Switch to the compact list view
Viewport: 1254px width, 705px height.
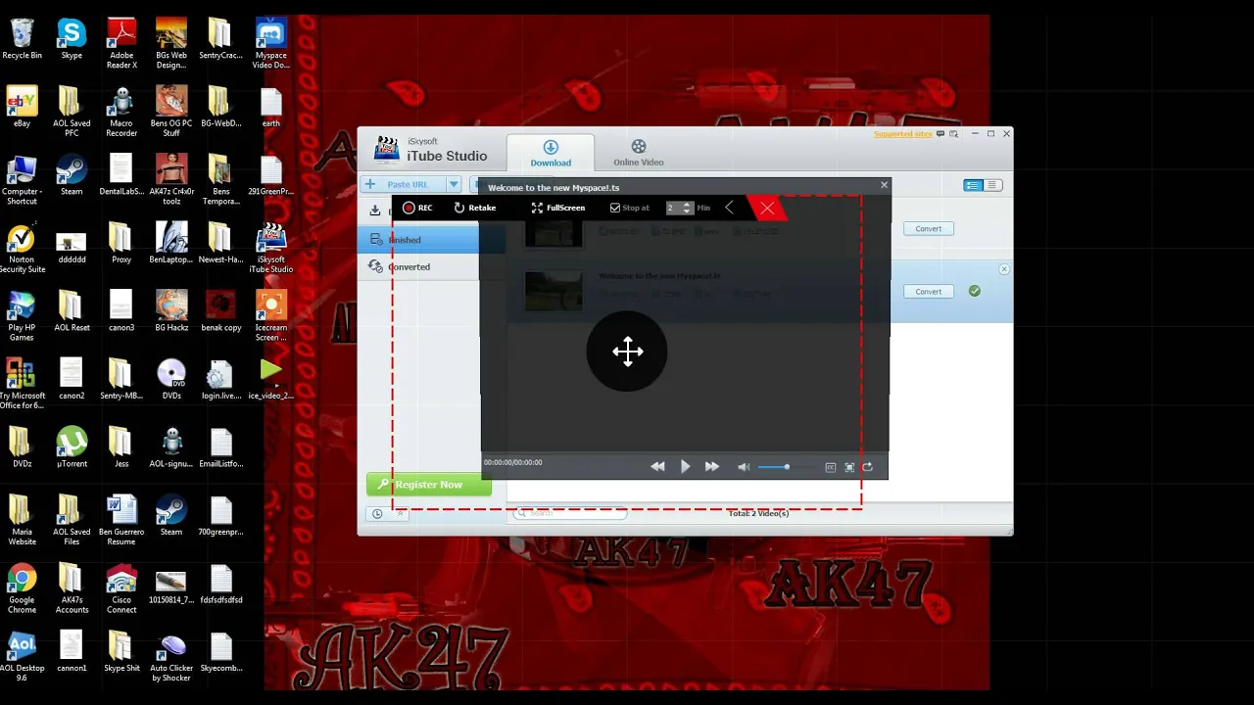992,185
